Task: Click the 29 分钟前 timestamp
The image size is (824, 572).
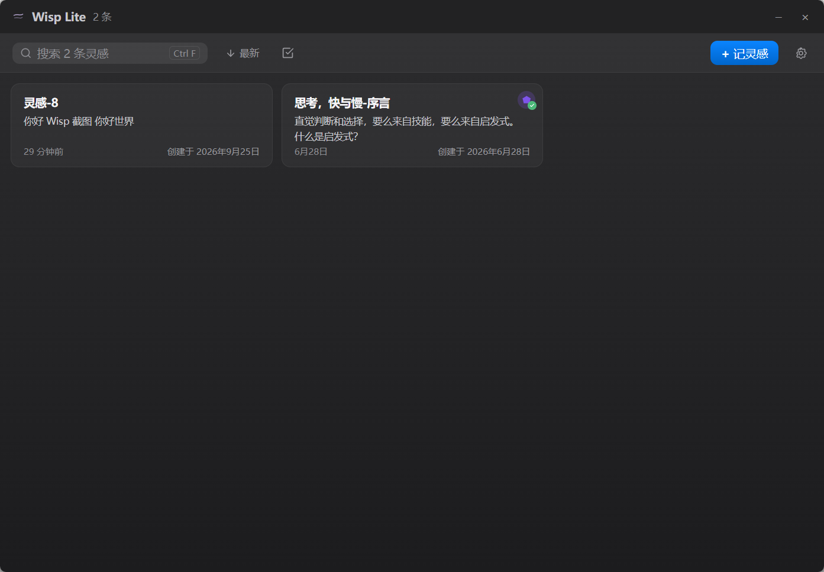Action: pyautogui.click(x=44, y=152)
